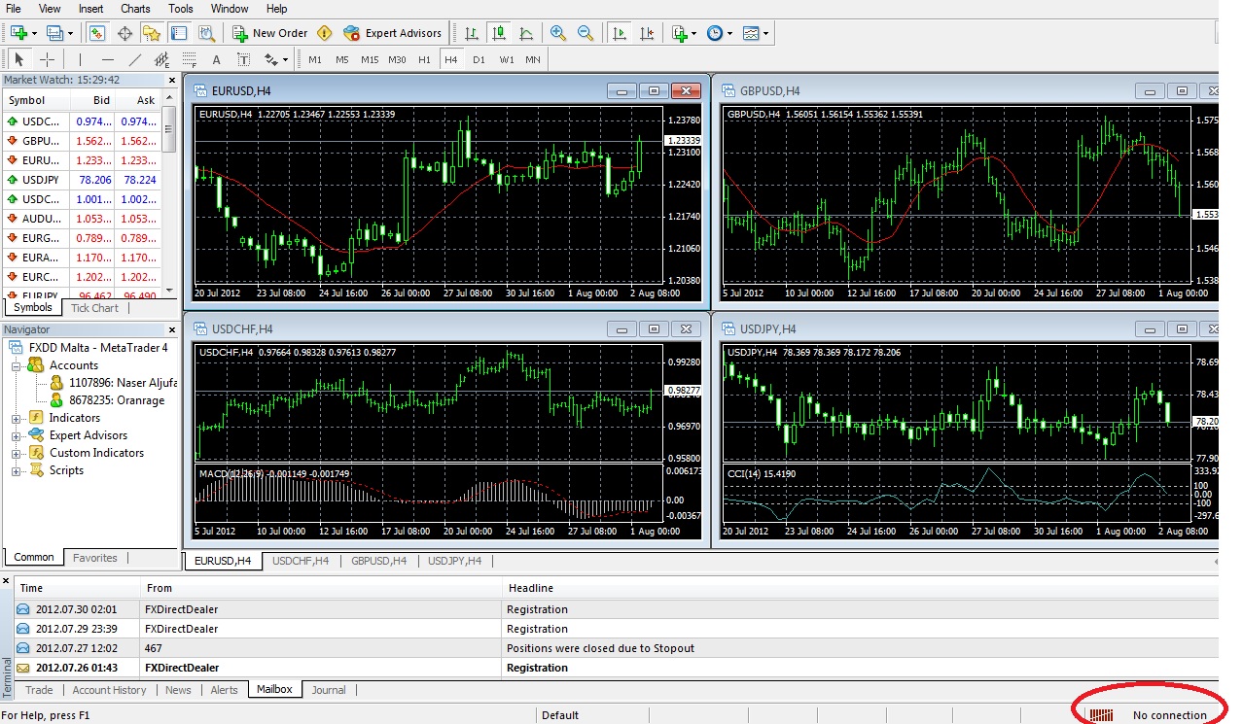Viewport: 1243px width, 724px height.
Task: Expand the Scripts node in Navigator
Action: pyautogui.click(x=17, y=470)
